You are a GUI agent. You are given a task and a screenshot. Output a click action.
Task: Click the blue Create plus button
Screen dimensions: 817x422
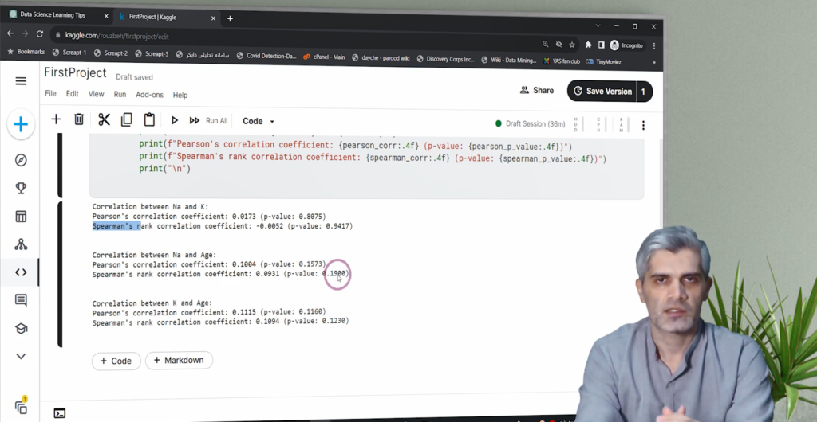click(x=21, y=124)
